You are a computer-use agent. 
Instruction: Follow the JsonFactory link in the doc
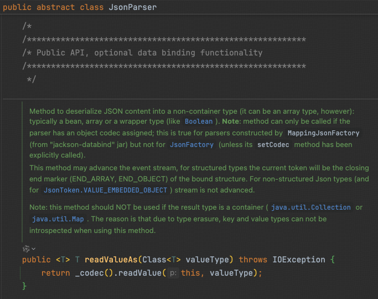pos(191,145)
